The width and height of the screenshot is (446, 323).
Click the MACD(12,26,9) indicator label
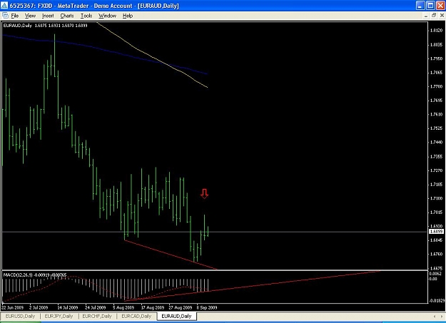18,275
